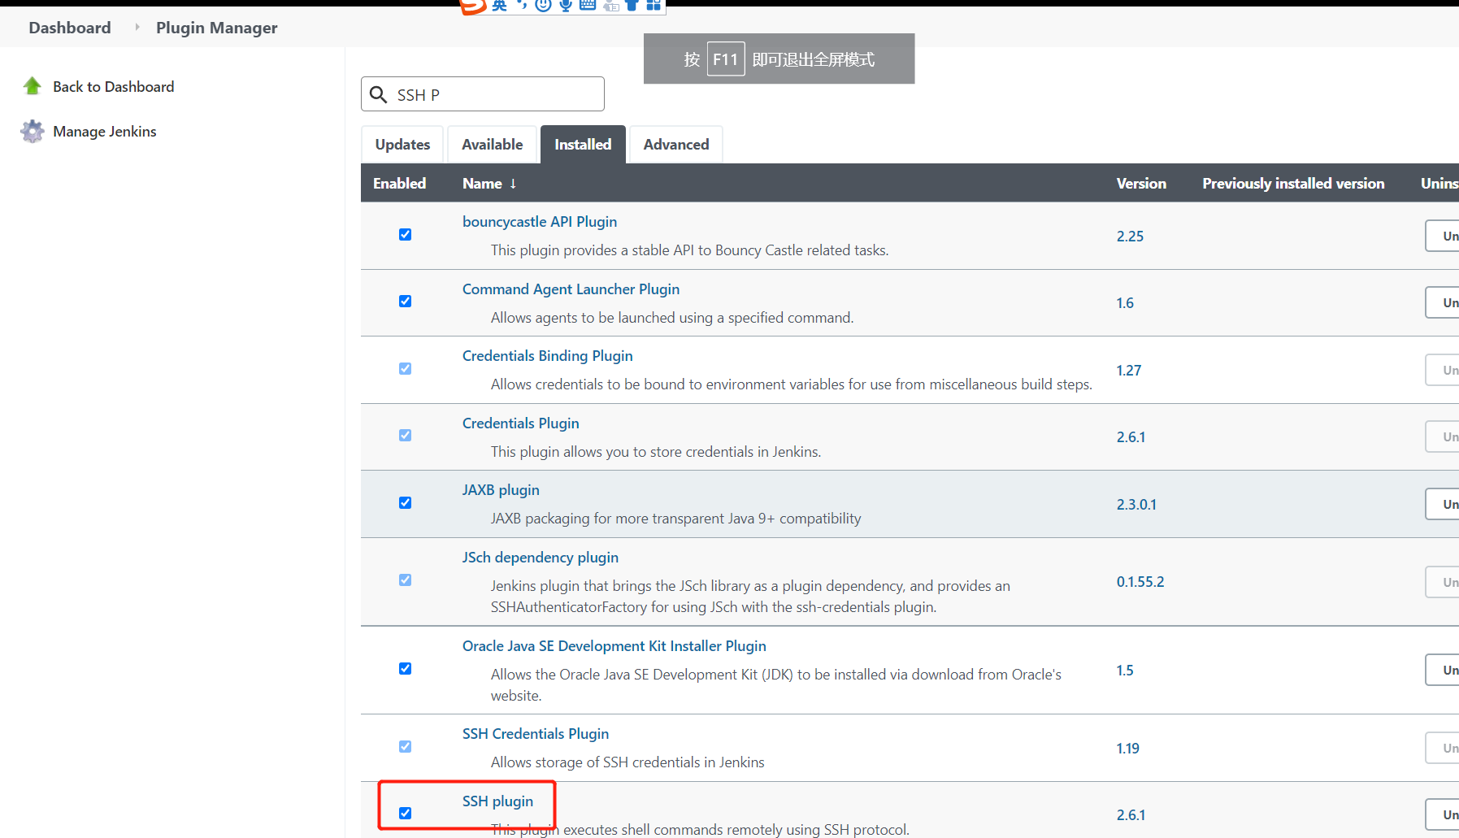Click the Sogou input method logo icon
This screenshot has height=838, width=1459.
(x=474, y=7)
